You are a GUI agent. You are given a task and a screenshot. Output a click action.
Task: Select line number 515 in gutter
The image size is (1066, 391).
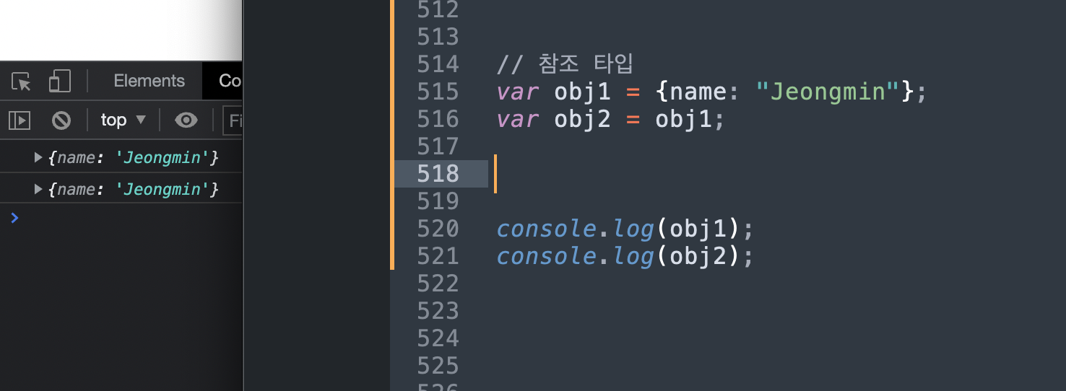[x=438, y=92]
